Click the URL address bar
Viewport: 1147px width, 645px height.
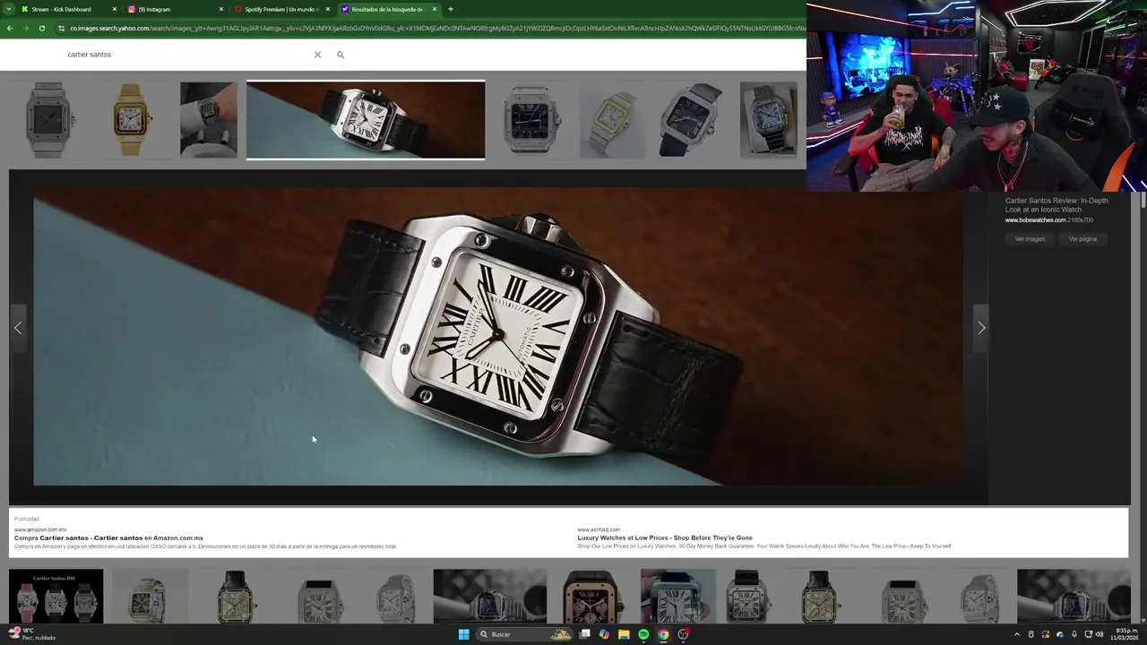click(430, 29)
